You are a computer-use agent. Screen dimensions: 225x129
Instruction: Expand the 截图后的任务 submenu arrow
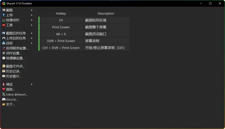coord(32,33)
